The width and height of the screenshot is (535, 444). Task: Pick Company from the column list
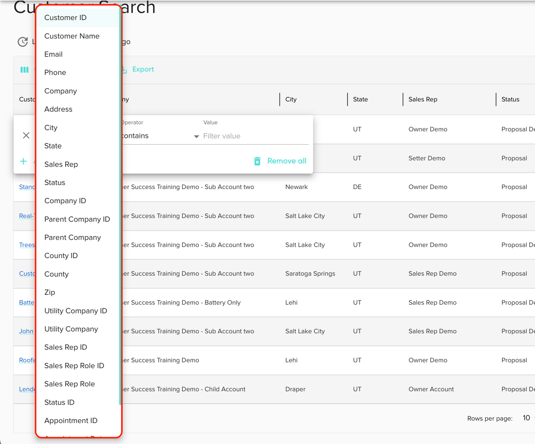pos(79,91)
